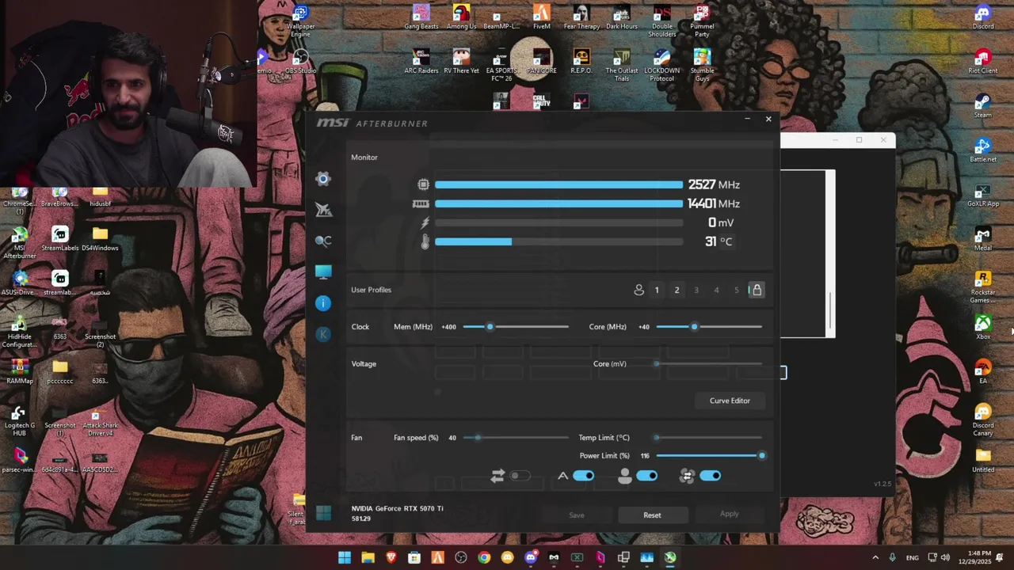Viewport: 1014px width, 570px height.
Task: Open Discord desktop shortcut
Action: tap(983, 17)
